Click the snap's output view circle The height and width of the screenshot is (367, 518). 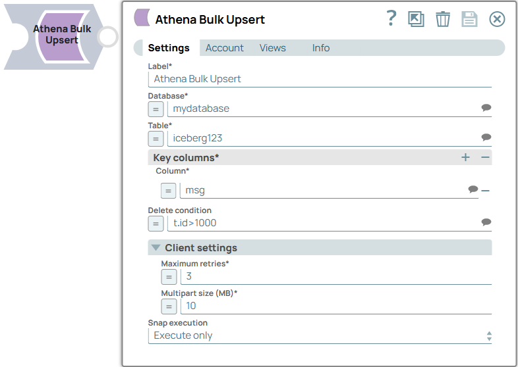[107, 36]
